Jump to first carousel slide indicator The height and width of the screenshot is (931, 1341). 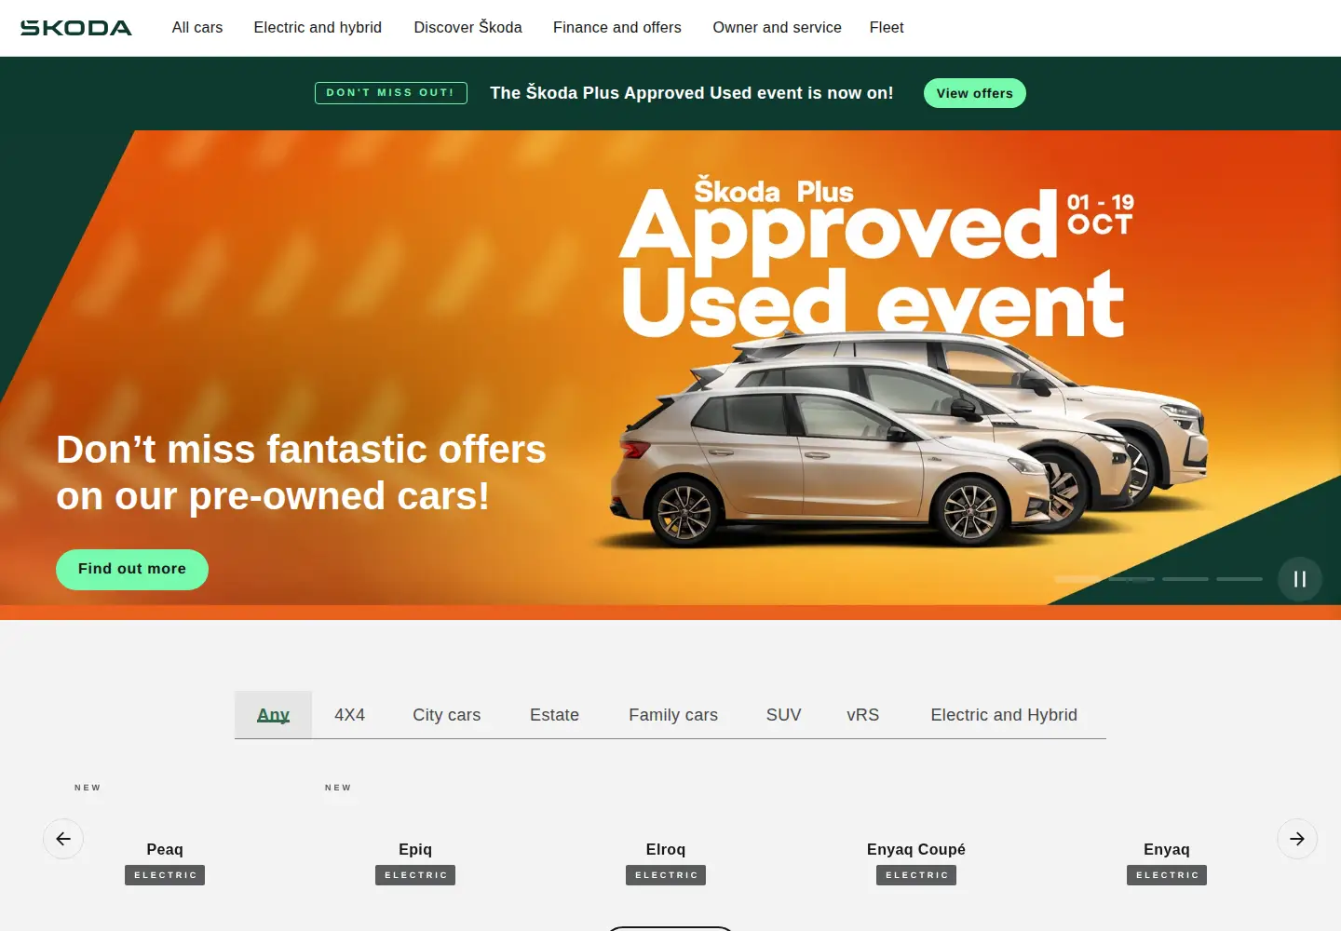1077,579
